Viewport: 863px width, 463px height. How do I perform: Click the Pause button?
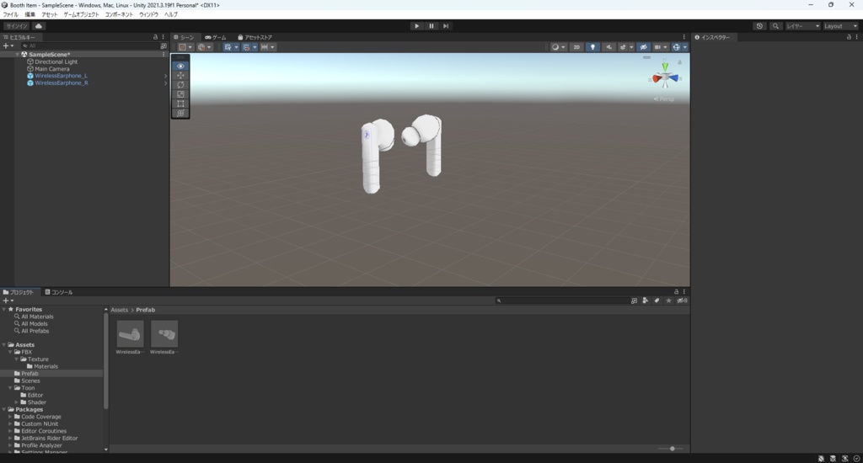click(431, 26)
